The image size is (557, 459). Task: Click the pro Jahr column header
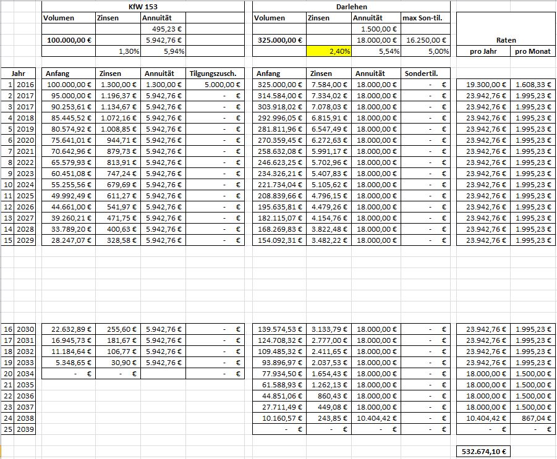483,51
